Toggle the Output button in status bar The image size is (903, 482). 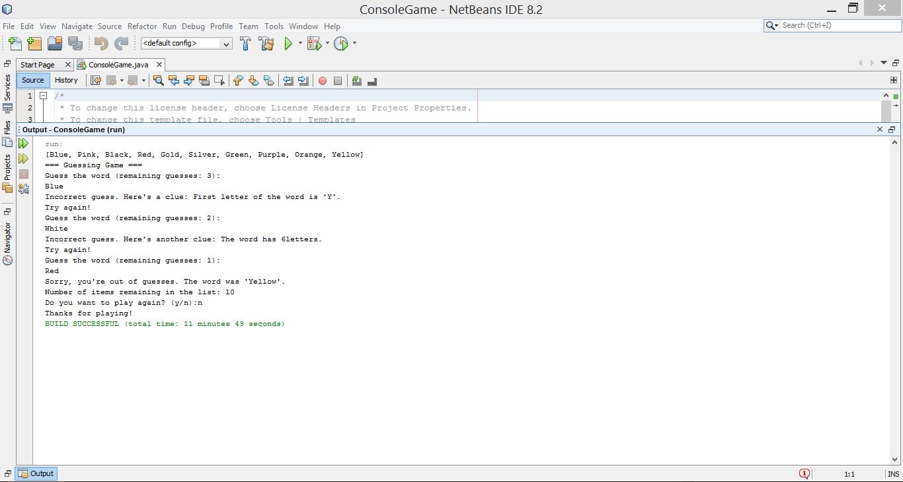pyautogui.click(x=36, y=473)
